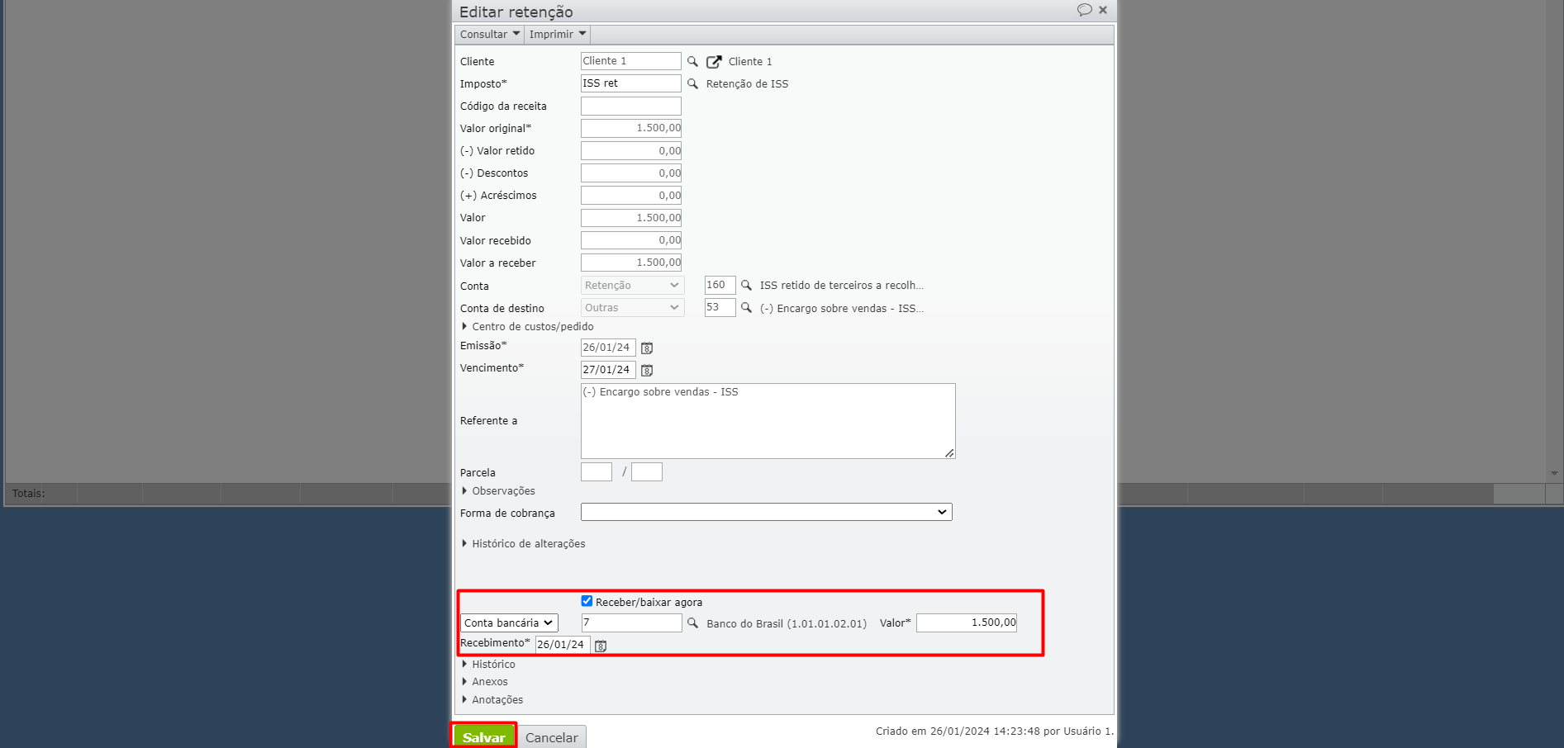Screen dimensions: 1564x748
Task: Click the Valor a receber input field
Action: (x=631, y=263)
